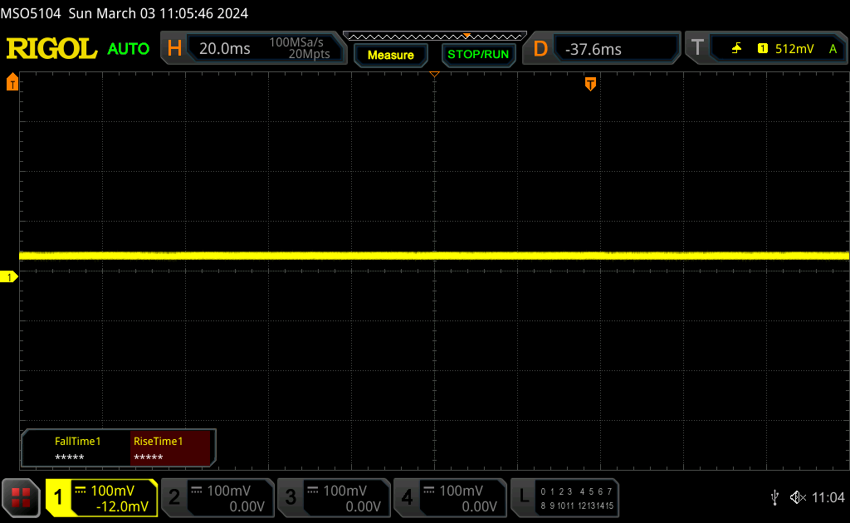850x523 pixels.
Task: Select the RiseTime1 measurement result
Action: (x=172, y=449)
